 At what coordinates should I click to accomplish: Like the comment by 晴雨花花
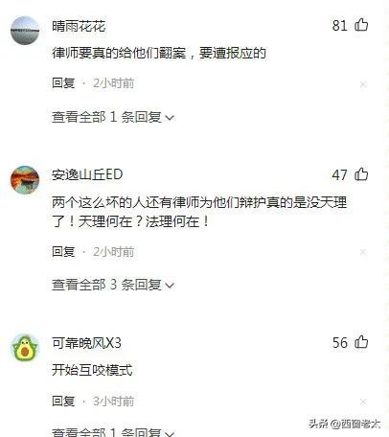pos(361,25)
